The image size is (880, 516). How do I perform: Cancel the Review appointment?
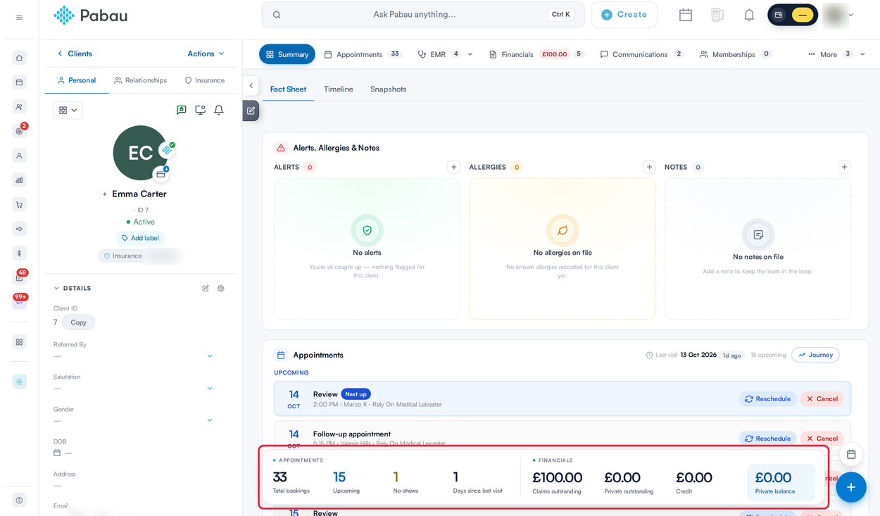point(822,399)
